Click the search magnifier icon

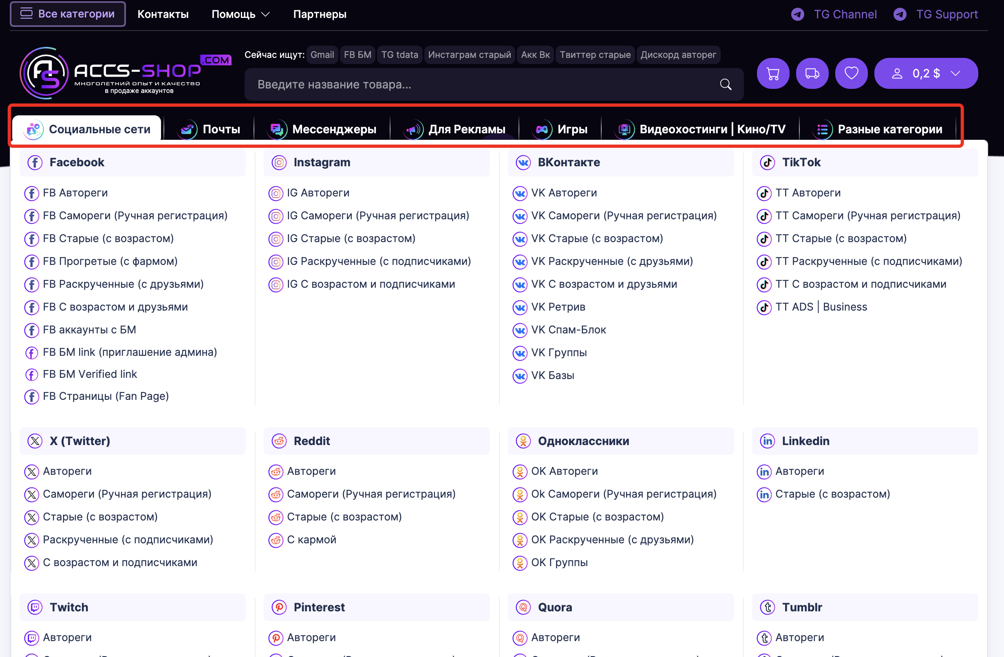click(x=725, y=84)
